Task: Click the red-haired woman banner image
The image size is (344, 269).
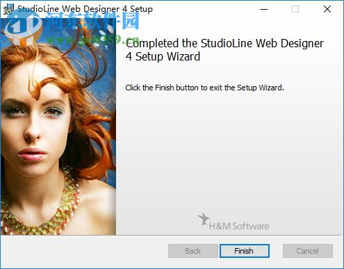Action: (58, 127)
